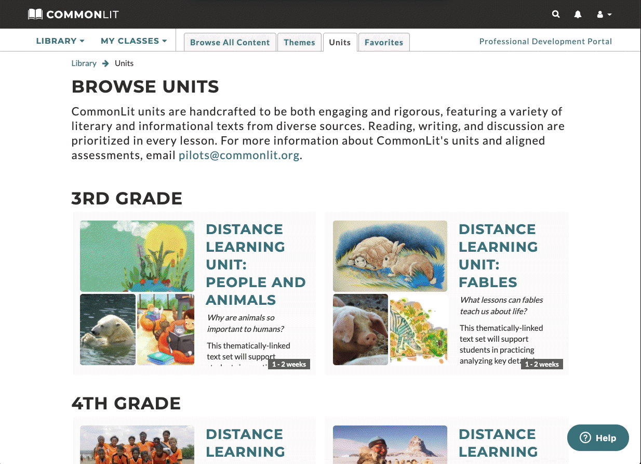The width and height of the screenshot is (641, 464).
Task: Click the garden and sun illustration thumbnail
Action: (137, 256)
